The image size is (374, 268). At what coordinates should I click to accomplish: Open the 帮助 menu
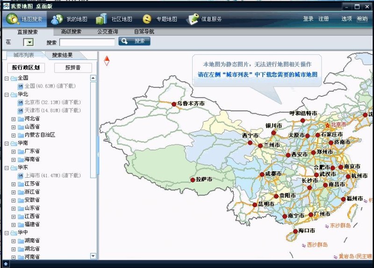click(x=362, y=19)
